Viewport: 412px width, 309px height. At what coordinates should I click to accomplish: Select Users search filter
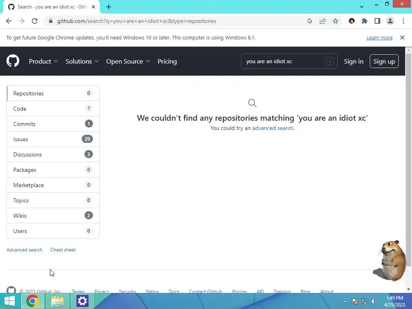click(x=53, y=231)
